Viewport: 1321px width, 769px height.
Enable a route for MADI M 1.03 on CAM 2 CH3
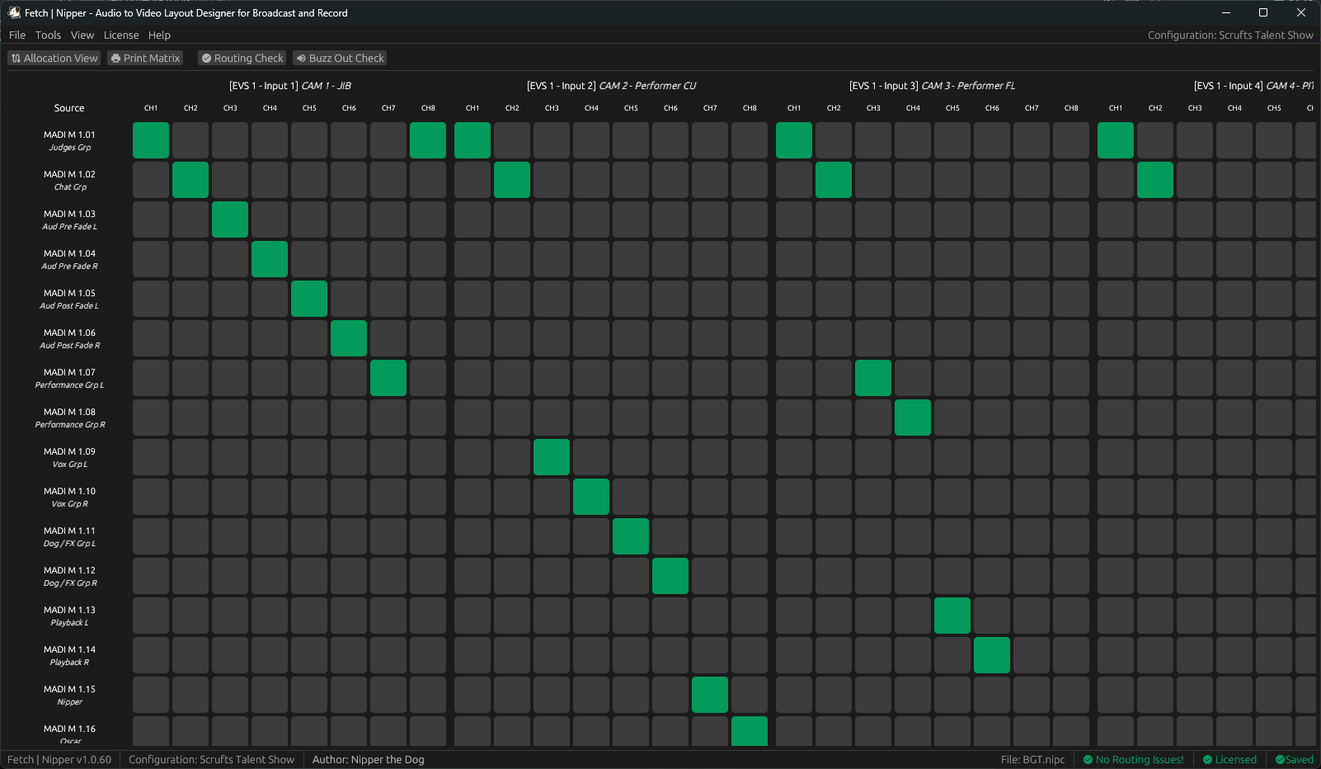pyautogui.click(x=552, y=219)
